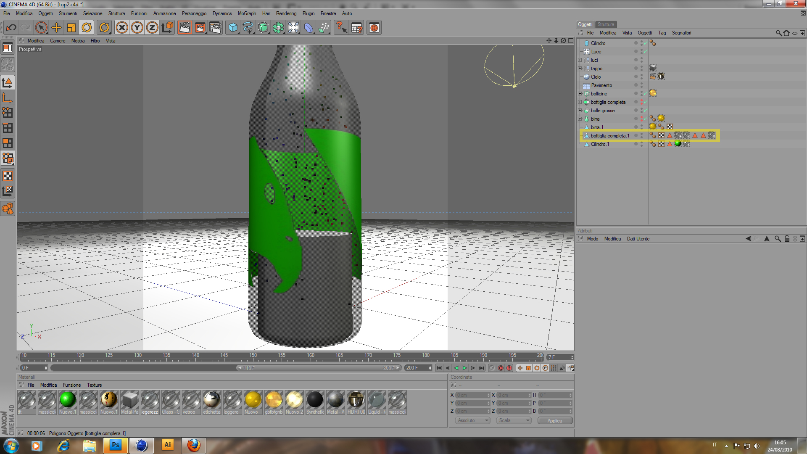The height and width of the screenshot is (454, 807).
Task: Expand the bollicine object hierarchy
Action: [580, 94]
